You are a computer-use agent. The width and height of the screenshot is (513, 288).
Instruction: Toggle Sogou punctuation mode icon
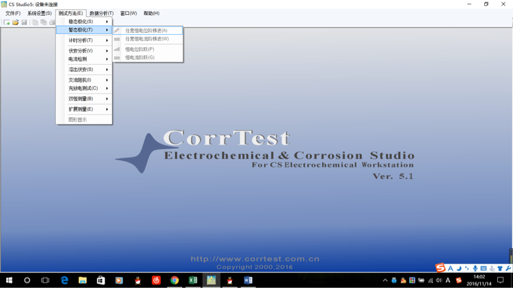(x=467, y=268)
